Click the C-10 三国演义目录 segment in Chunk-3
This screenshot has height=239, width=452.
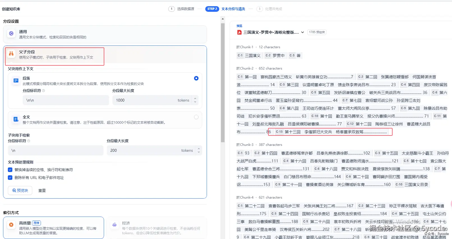click(x=412, y=185)
